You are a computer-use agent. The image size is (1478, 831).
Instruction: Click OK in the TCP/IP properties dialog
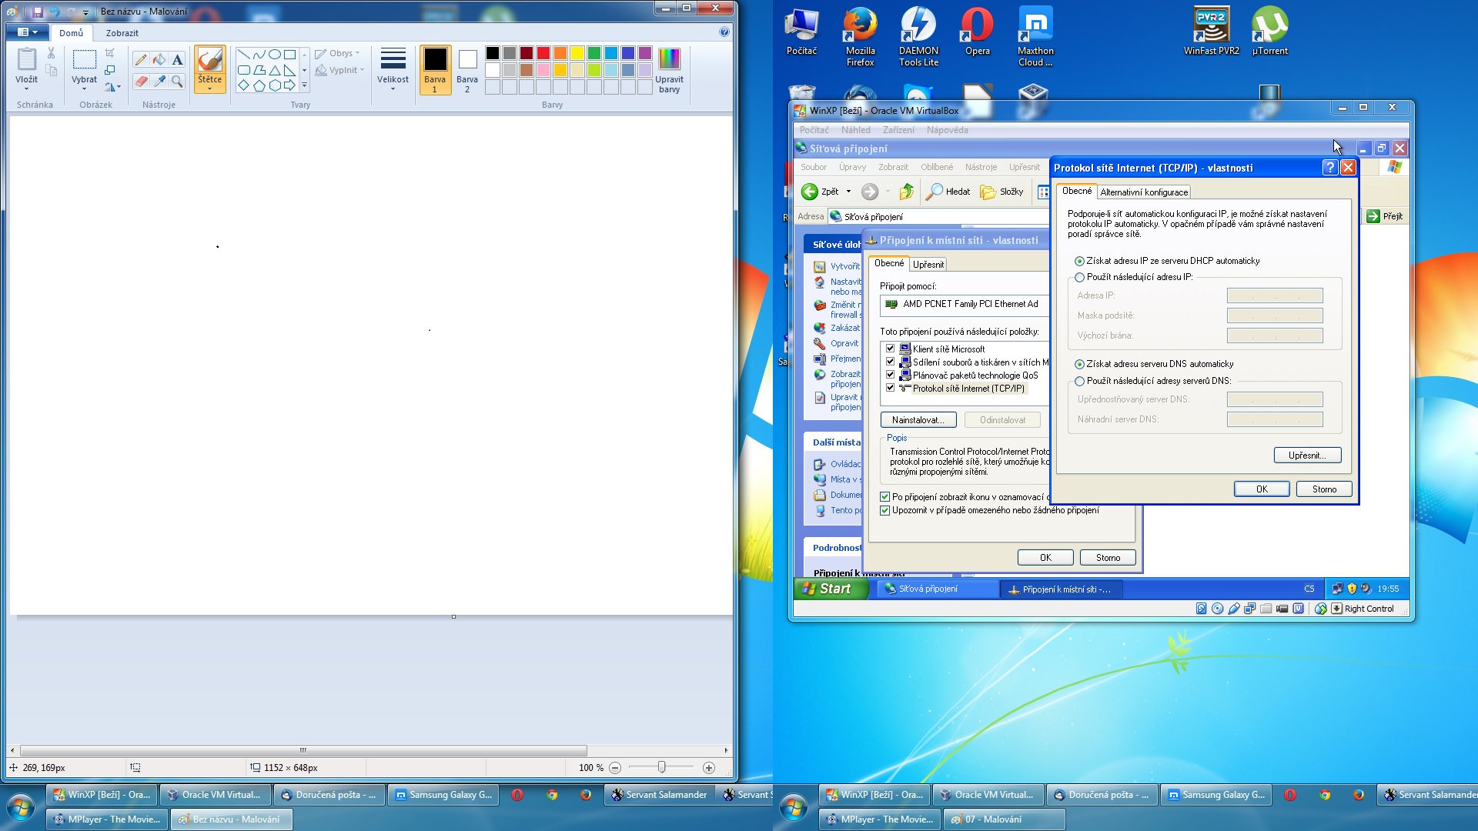pos(1262,489)
